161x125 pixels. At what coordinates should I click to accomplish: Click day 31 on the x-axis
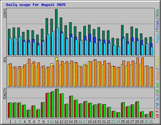(151, 122)
